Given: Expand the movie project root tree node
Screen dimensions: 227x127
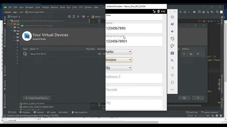Looking at the screenshot, I should pos(9,21).
